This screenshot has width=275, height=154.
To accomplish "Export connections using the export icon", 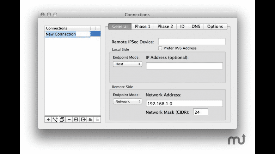I will click(83, 119).
